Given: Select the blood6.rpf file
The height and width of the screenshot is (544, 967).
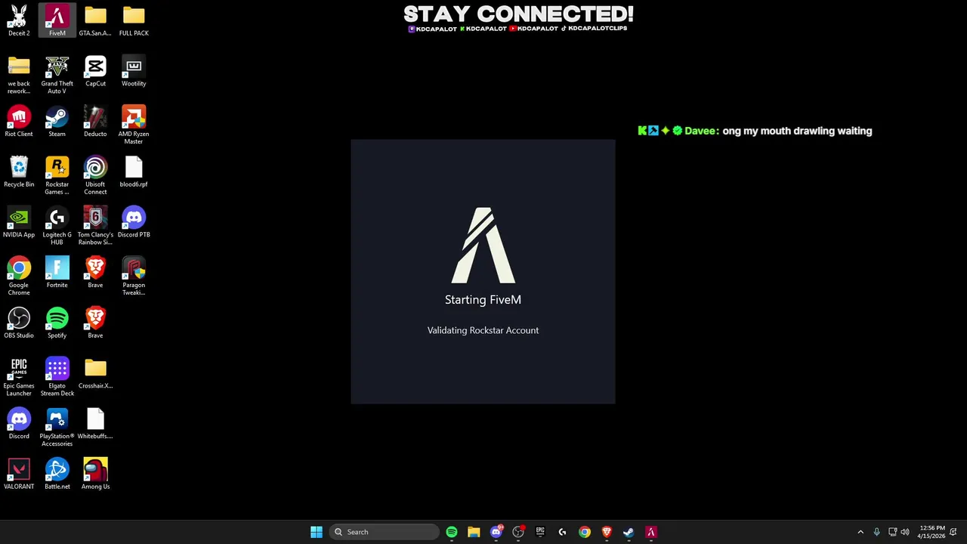Looking at the screenshot, I should pos(134,172).
